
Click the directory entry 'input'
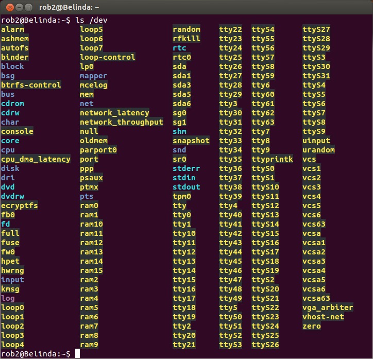click(12, 280)
